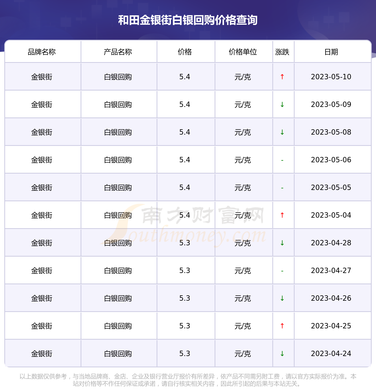Screen dimensions: 376x391
Task: Click the dash trend mark for 2023-05-05
Action: pyautogui.click(x=282, y=188)
